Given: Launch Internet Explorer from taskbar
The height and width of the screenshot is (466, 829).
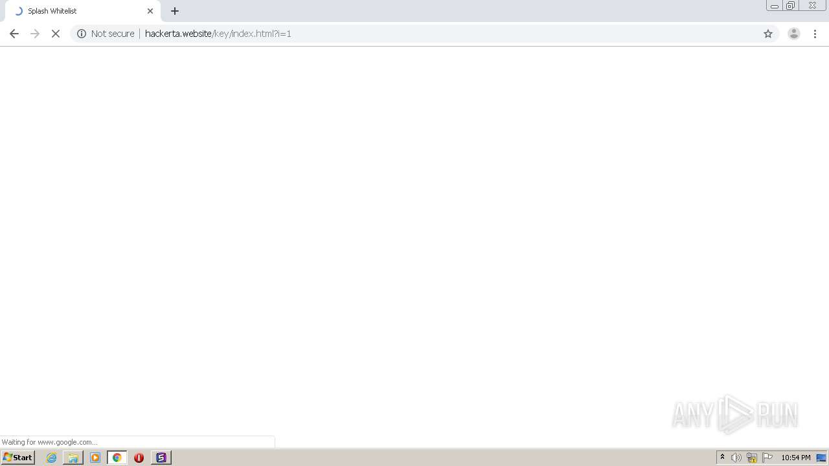Looking at the screenshot, I should tap(52, 458).
